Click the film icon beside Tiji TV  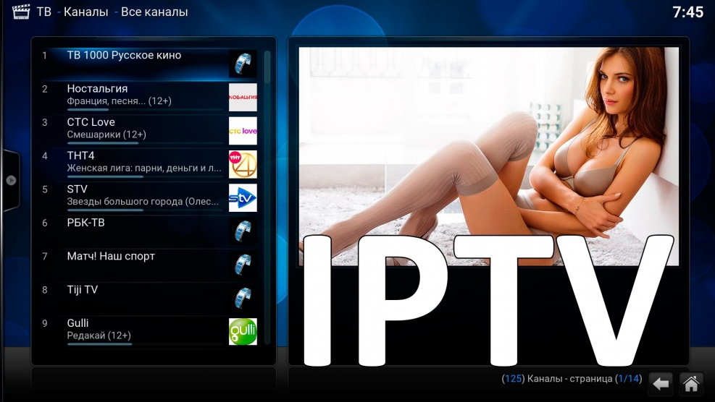pos(243,298)
